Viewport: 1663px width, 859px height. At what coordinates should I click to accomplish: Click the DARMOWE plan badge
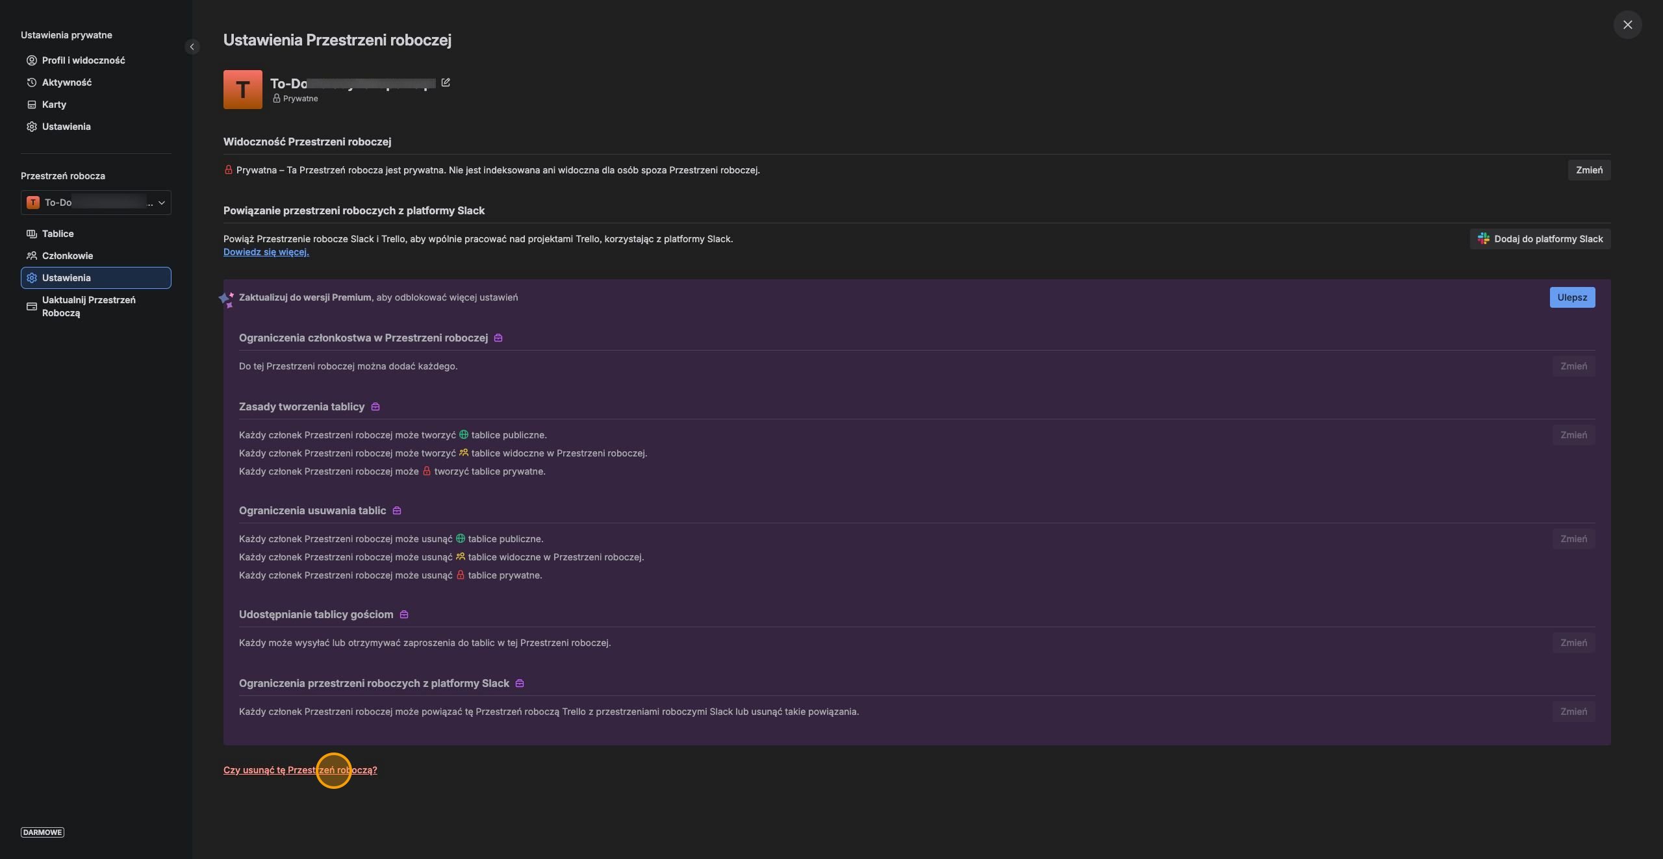42,832
